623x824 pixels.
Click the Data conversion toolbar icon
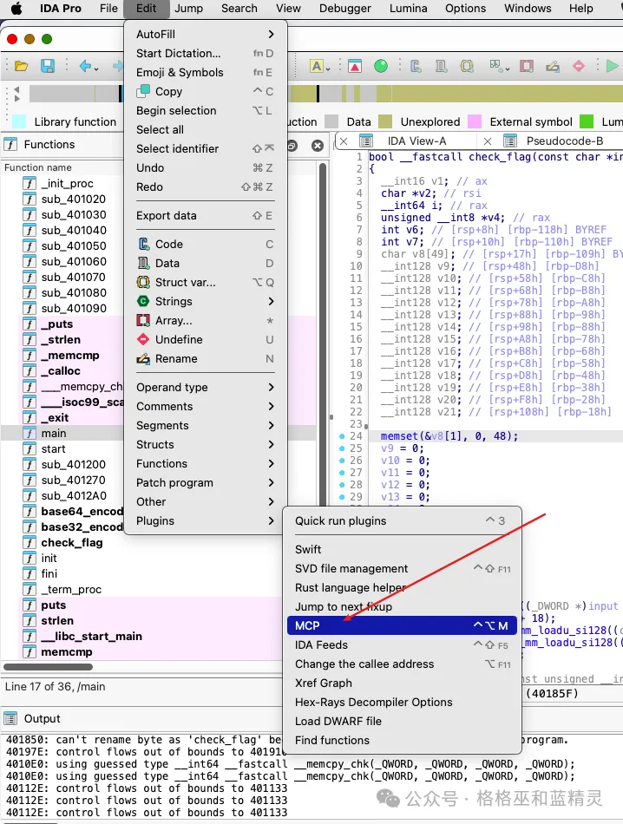click(x=441, y=66)
